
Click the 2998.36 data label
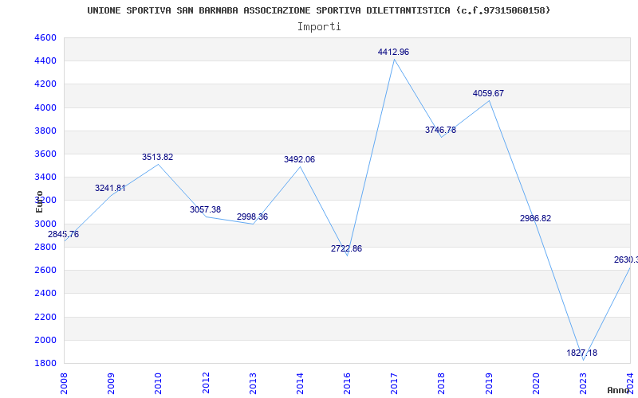click(252, 217)
